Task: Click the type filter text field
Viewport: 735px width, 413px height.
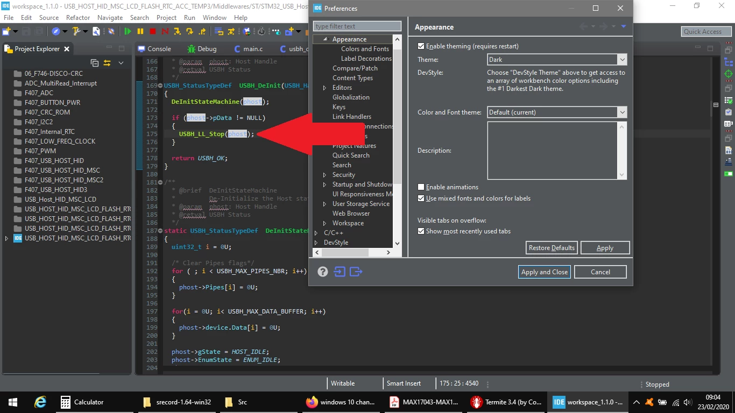Action: tap(357, 26)
